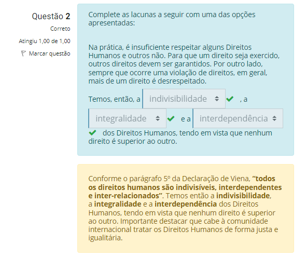
Task: Open the indivisibilidade dropdown
Action: pyautogui.click(x=184, y=99)
